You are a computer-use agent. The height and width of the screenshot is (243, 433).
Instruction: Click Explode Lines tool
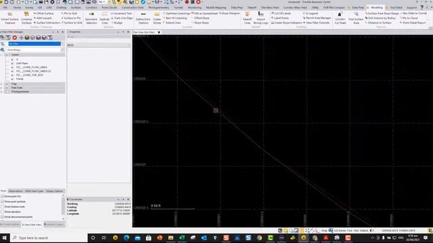(104, 18)
